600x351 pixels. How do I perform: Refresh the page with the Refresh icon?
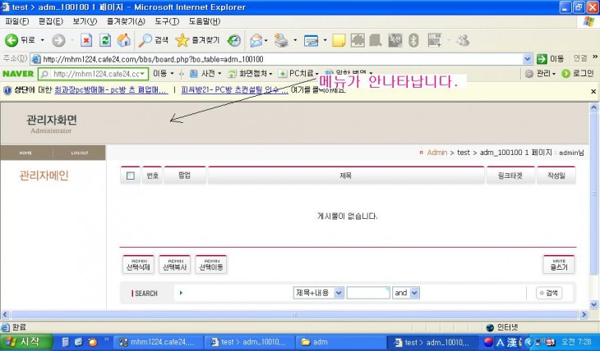pyautogui.click(x=104, y=39)
